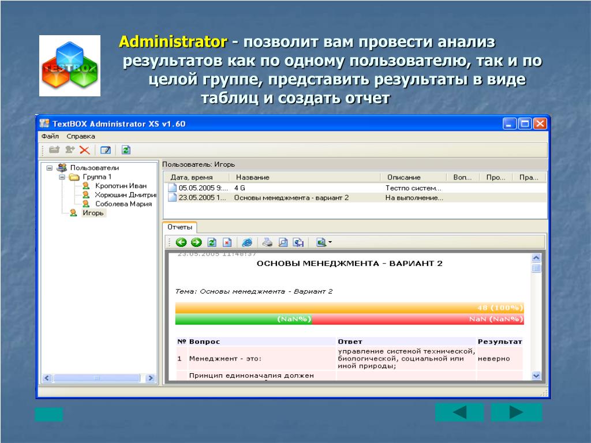The image size is (591, 443).
Task: Go back with the green left arrow
Action: [x=181, y=243]
